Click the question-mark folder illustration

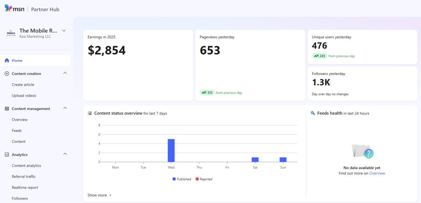pyautogui.click(x=362, y=151)
